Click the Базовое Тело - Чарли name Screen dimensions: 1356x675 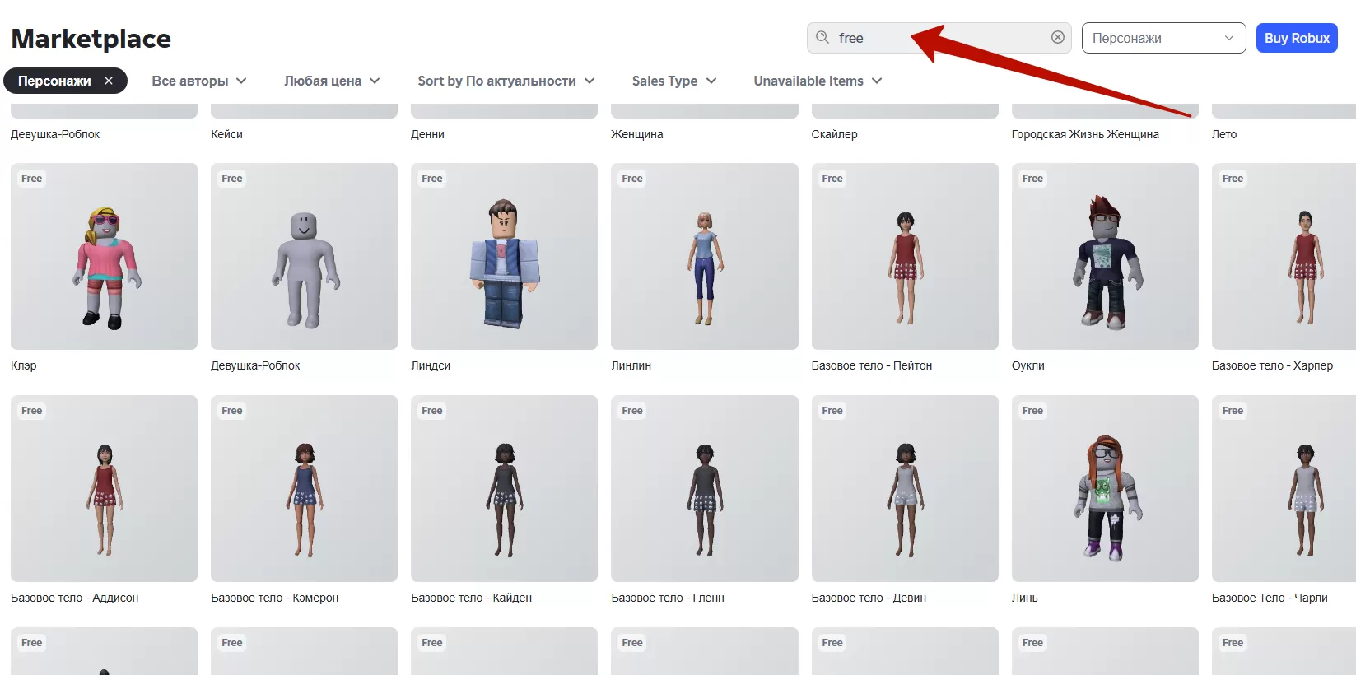1270,598
